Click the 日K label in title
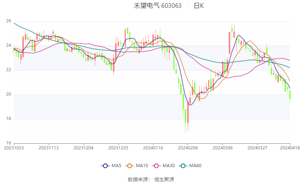The height and width of the screenshot is (183, 302). point(199,6)
